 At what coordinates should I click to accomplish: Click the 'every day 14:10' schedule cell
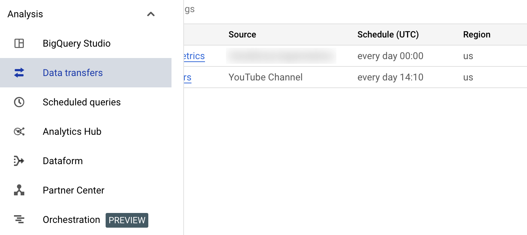click(x=390, y=77)
